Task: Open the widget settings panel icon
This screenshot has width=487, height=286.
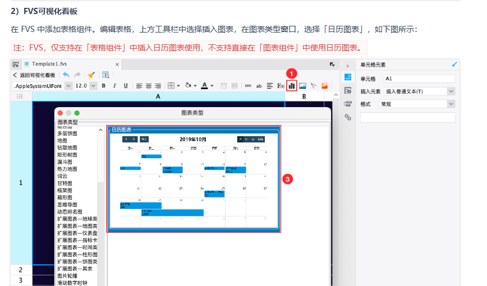Action: [x=348, y=104]
